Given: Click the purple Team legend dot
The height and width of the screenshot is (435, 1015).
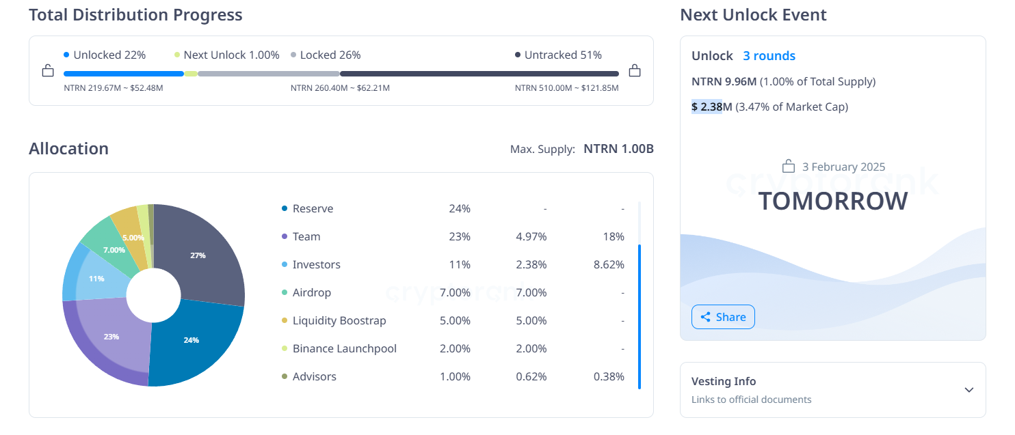Looking at the screenshot, I should (285, 236).
